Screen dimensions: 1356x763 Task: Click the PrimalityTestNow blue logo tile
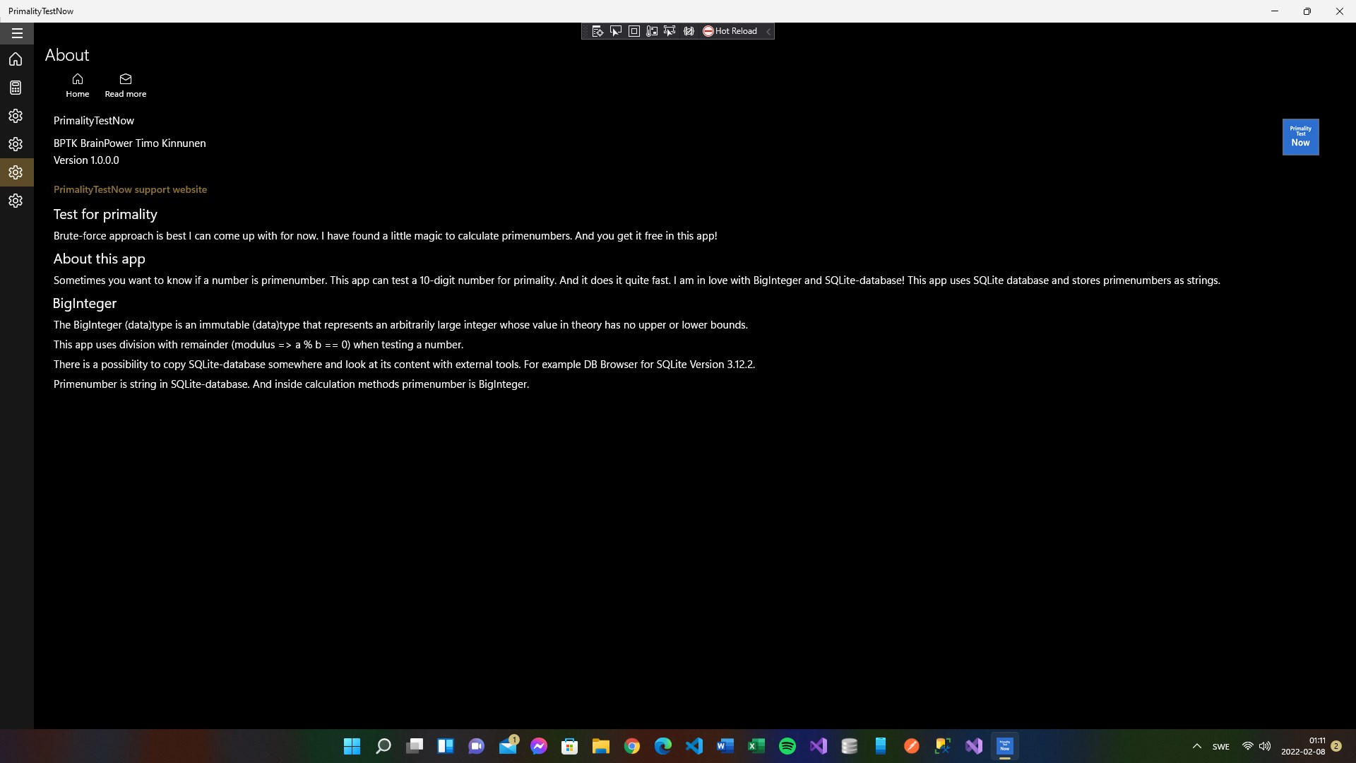[x=1300, y=136]
